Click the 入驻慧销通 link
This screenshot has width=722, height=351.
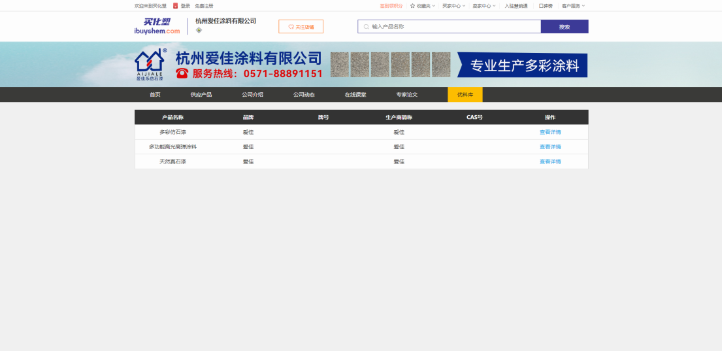point(516,6)
